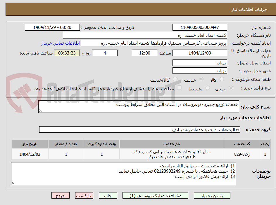Toggle the اسناد خزانه اسلامی payment checkbox
The image size is (276, 205).
(179, 87)
